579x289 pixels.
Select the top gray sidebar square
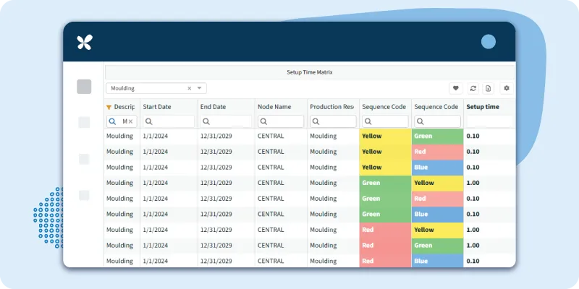click(x=84, y=87)
